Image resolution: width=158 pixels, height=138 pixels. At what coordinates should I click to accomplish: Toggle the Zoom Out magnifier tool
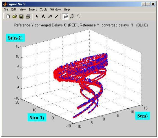[72, 16]
